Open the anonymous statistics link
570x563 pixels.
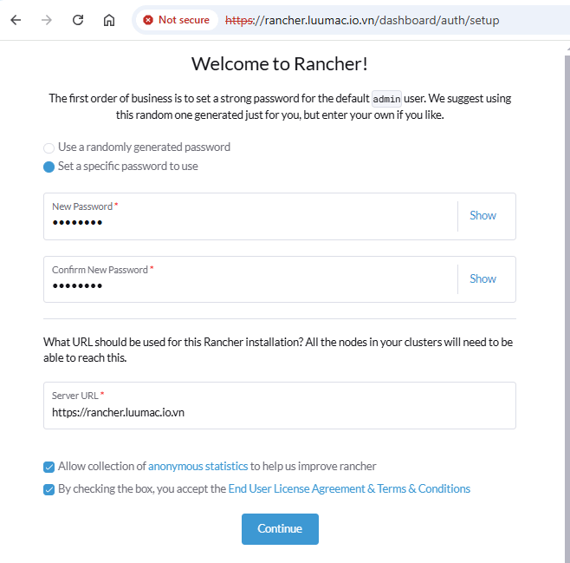tap(198, 466)
